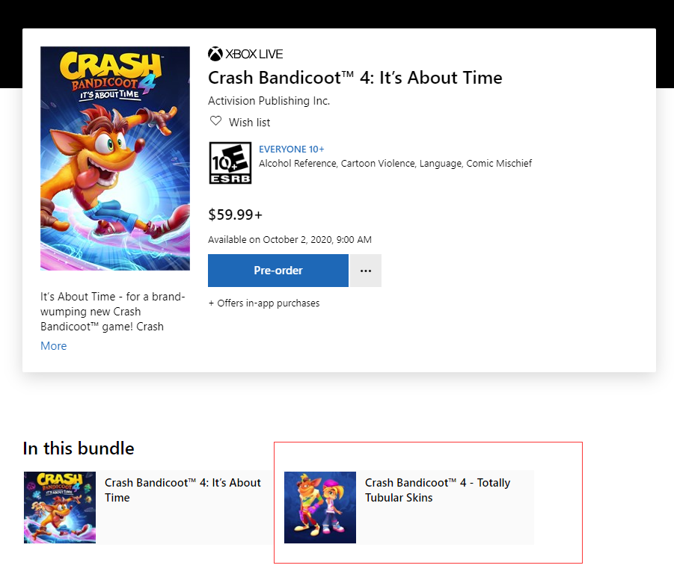Expand the description with the More link
This screenshot has height=586, width=674.
tap(54, 346)
